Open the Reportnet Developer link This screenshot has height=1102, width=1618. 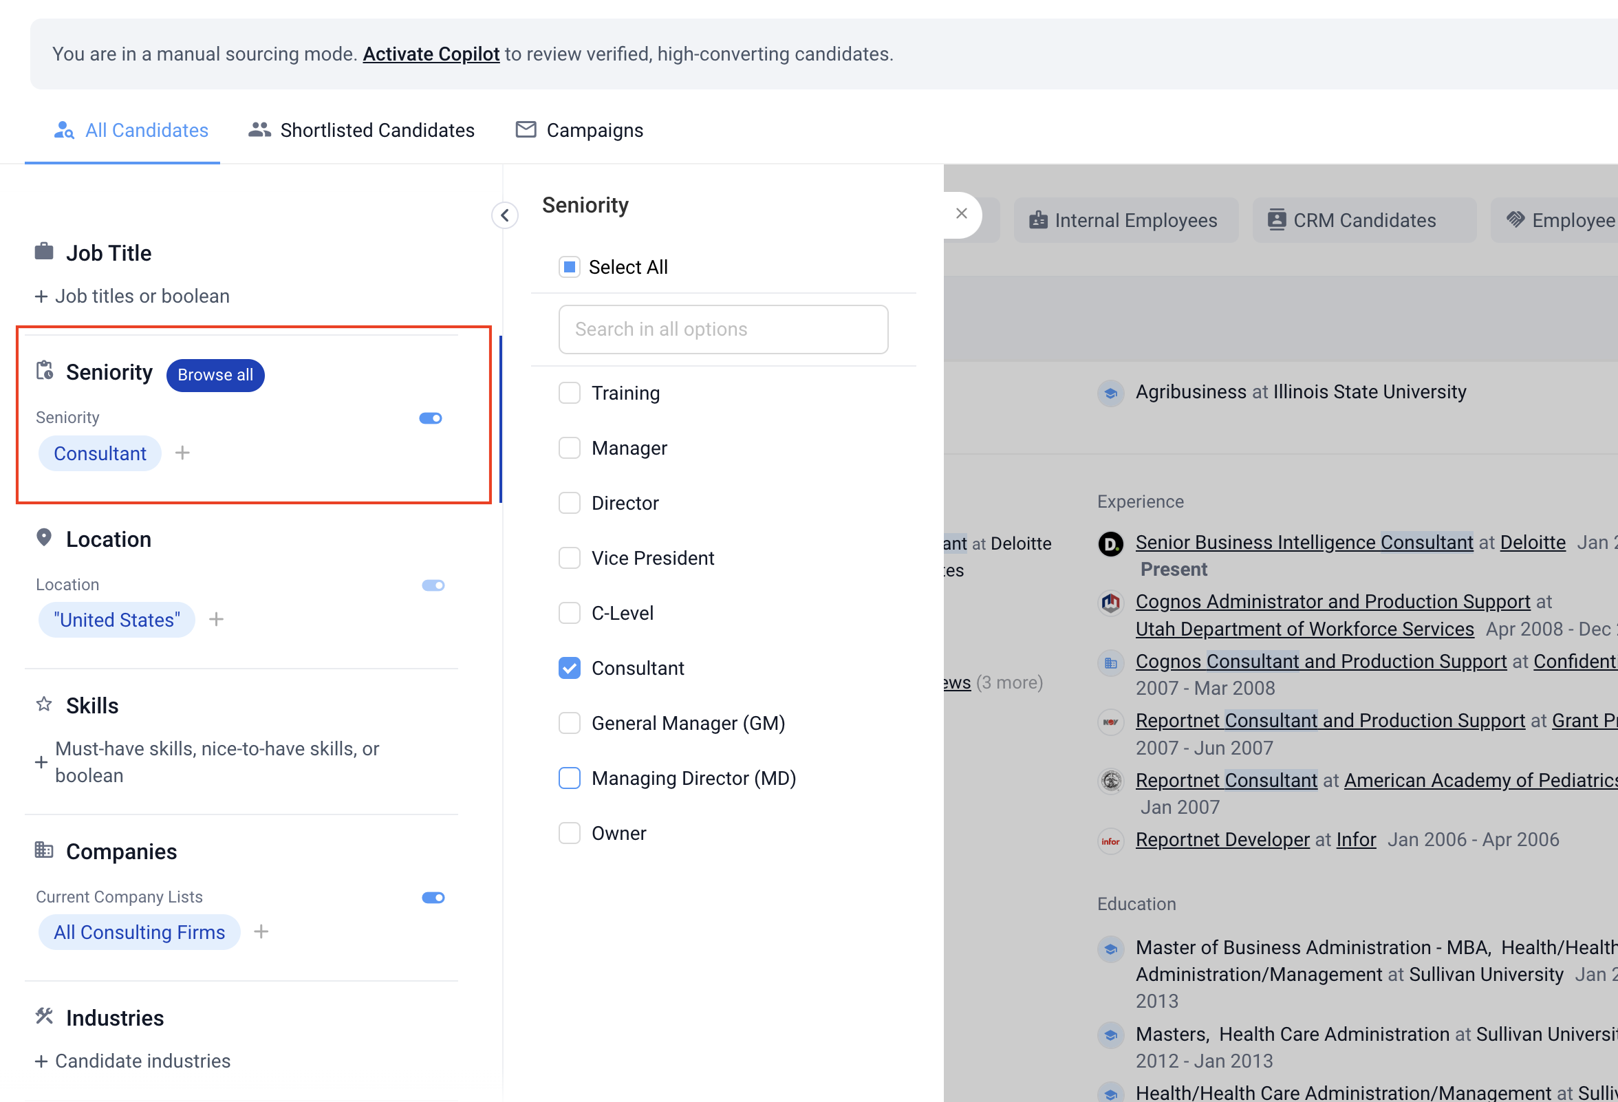[x=1222, y=840]
